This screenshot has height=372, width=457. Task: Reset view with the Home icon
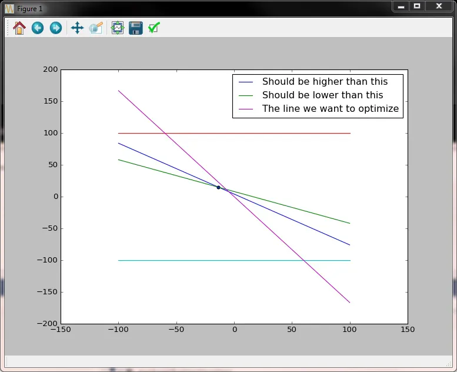click(x=19, y=28)
